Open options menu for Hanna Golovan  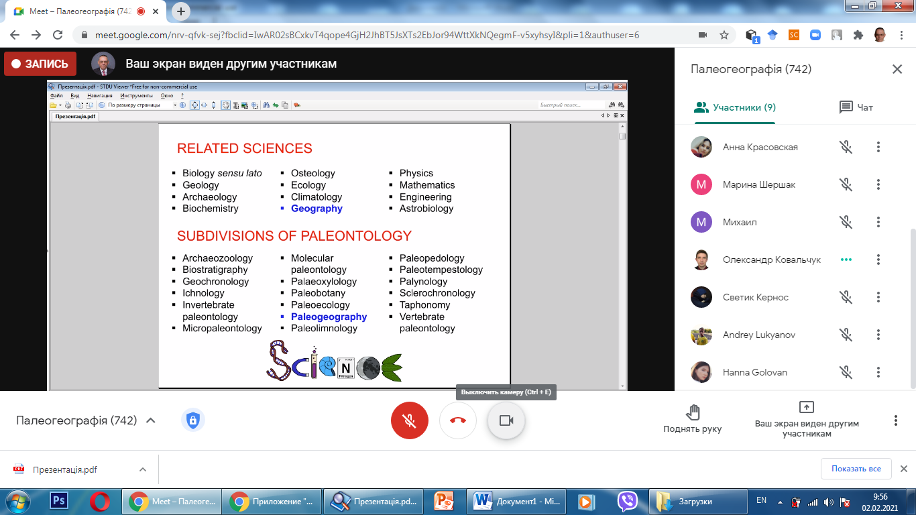(x=878, y=372)
